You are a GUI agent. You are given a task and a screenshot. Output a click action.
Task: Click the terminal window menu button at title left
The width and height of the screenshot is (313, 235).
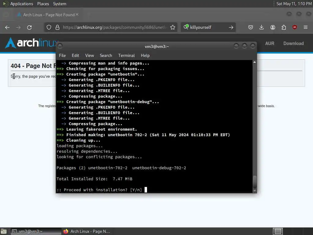[x=60, y=46]
